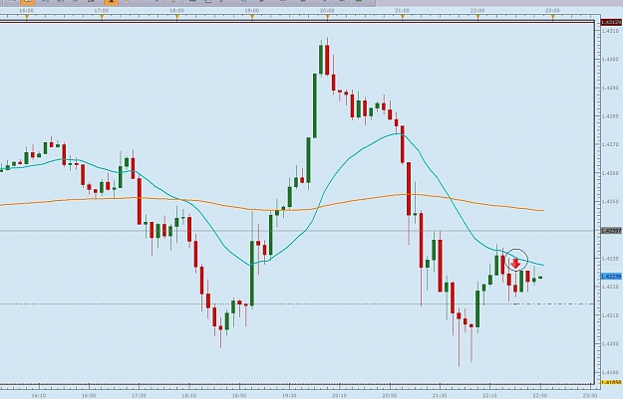Select the 23:00 label on top time axis

click(552, 10)
